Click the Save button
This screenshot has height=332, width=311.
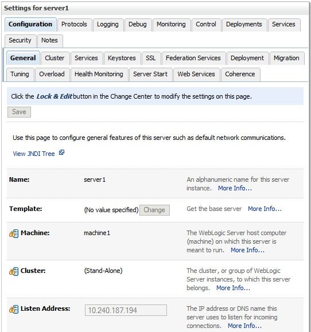tap(19, 112)
